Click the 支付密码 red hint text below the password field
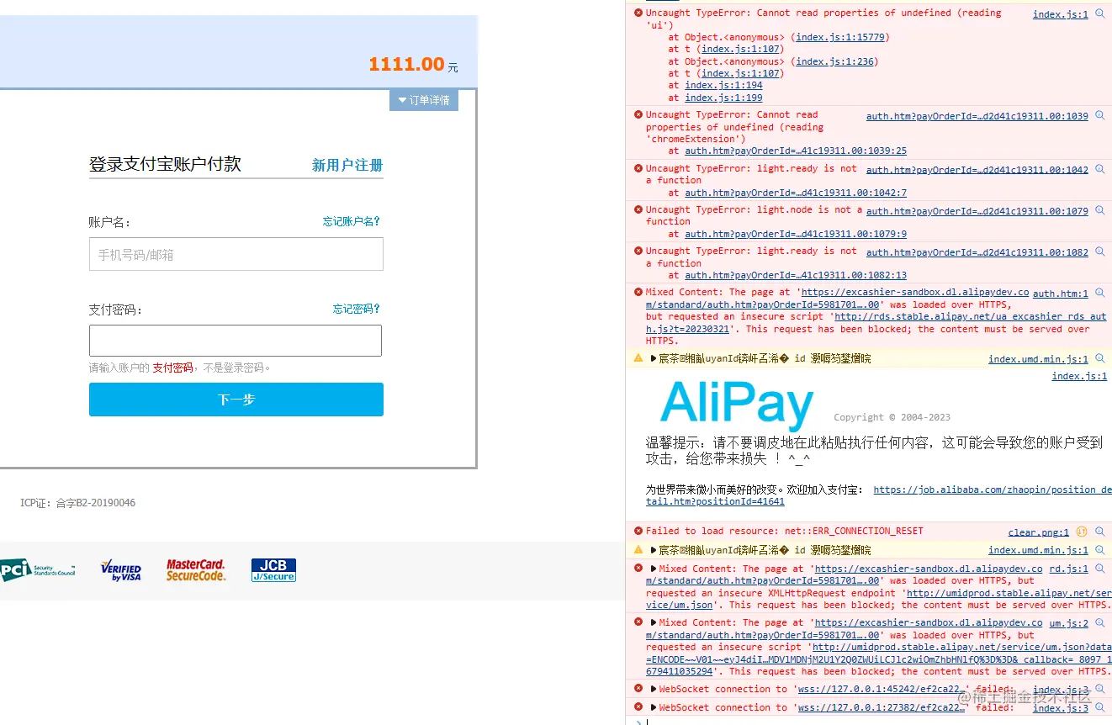Image resolution: width=1112 pixels, height=725 pixels. pyautogui.click(x=172, y=368)
